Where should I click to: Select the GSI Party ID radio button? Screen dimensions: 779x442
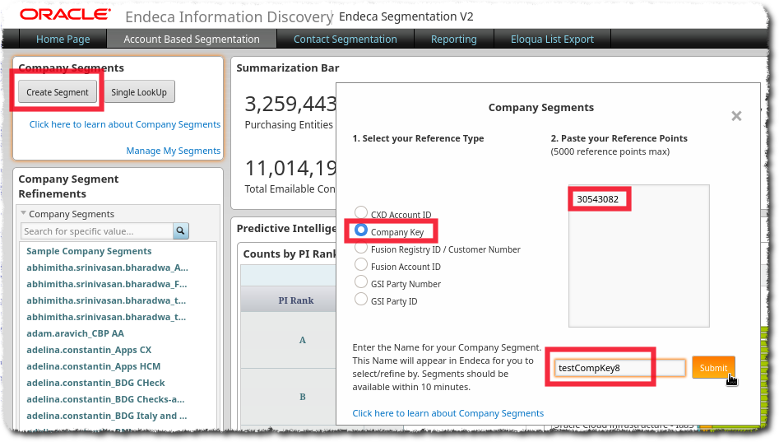click(x=361, y=300)
